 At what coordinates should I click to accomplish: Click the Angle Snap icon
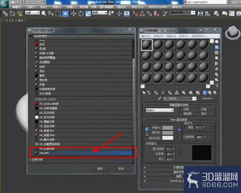tap(142, 13)
